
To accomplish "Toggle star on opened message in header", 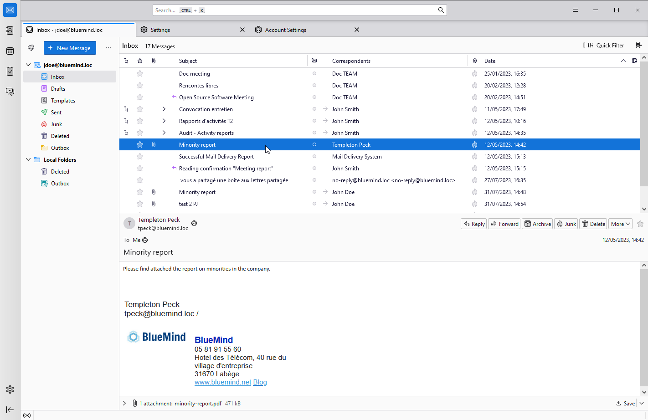I will tap(640, 224).
